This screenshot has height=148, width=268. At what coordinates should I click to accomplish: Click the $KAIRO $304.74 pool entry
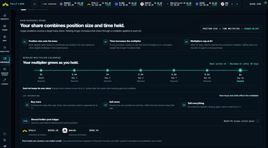click(80, 132)
